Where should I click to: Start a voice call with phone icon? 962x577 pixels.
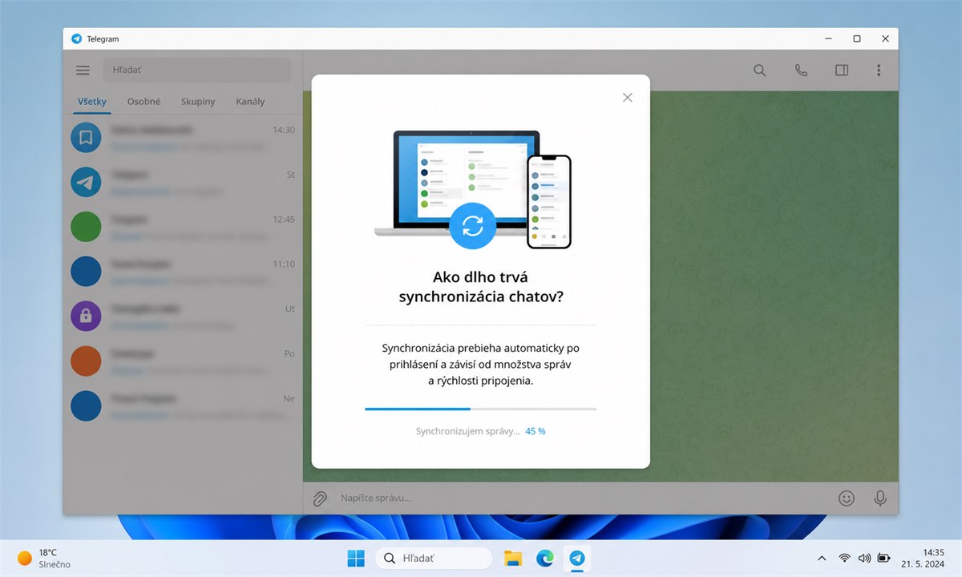pyautogui.click(x=801, y=70)
